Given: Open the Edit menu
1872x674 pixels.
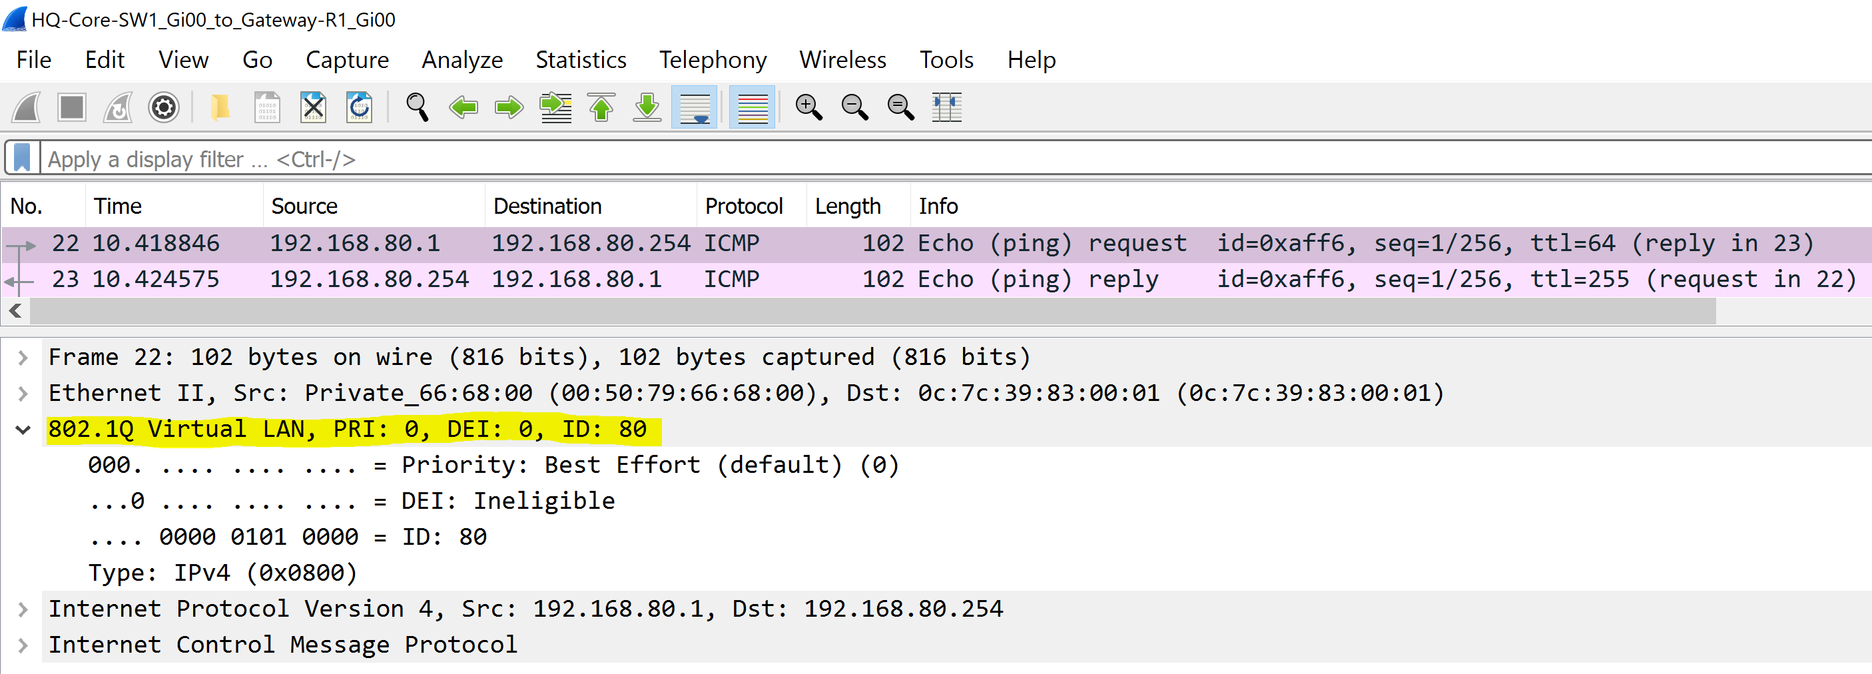Looking at the screenshot, I should pyautogui.click(x=105, y=60).
